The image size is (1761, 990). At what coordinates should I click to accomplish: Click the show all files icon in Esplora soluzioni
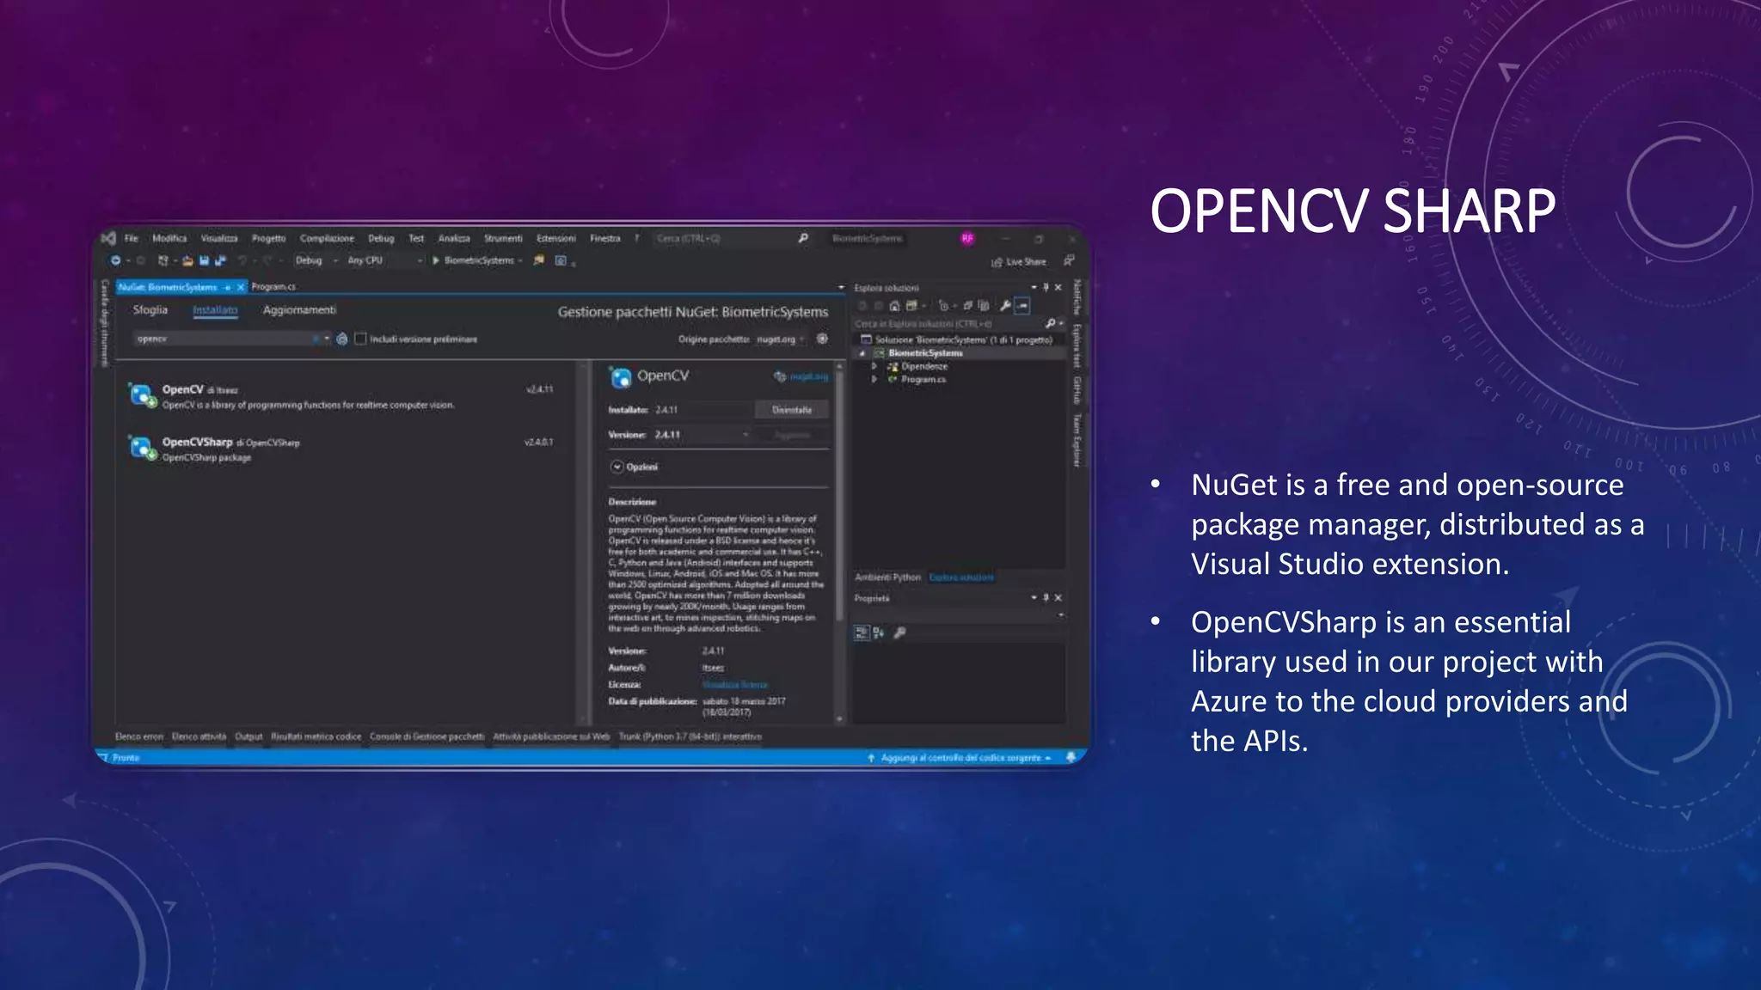[983, 305]
